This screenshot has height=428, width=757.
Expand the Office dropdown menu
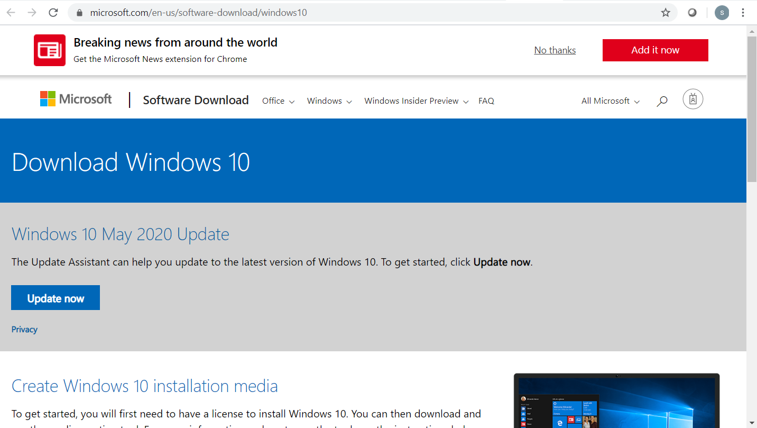278,101
